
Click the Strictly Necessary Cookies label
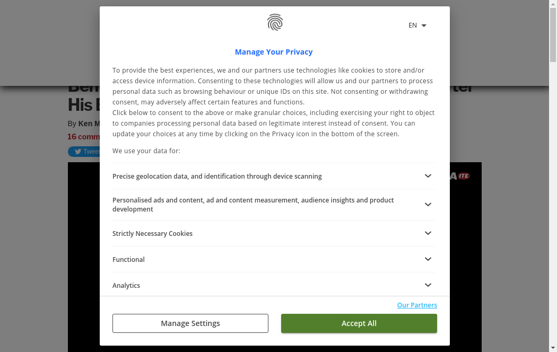tap(152, 234)
